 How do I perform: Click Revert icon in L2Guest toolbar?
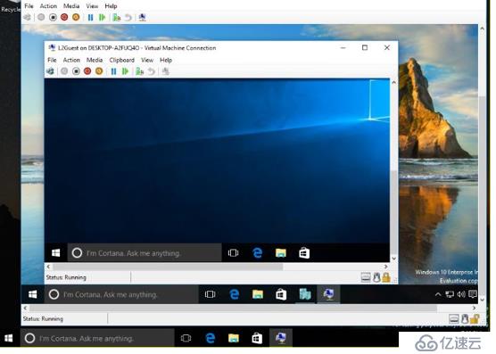pyautogui.click(x=152, y=71)
